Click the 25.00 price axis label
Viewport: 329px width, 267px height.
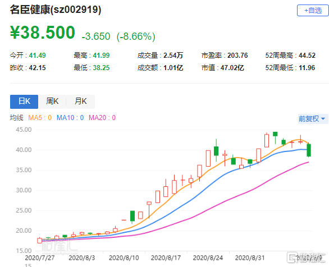(24, 210)
